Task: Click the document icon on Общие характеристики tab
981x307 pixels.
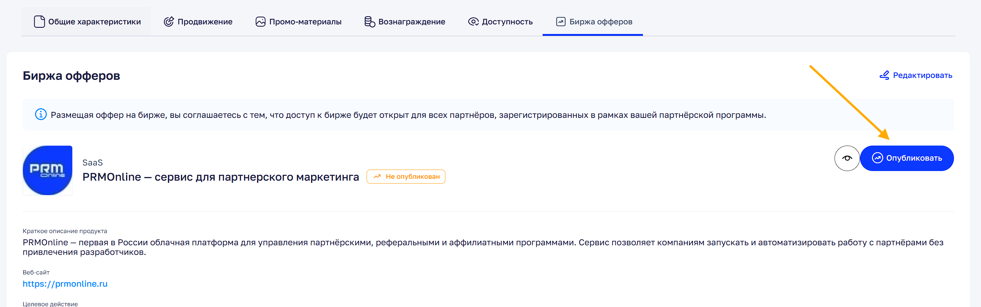Action: pos(39,22)
